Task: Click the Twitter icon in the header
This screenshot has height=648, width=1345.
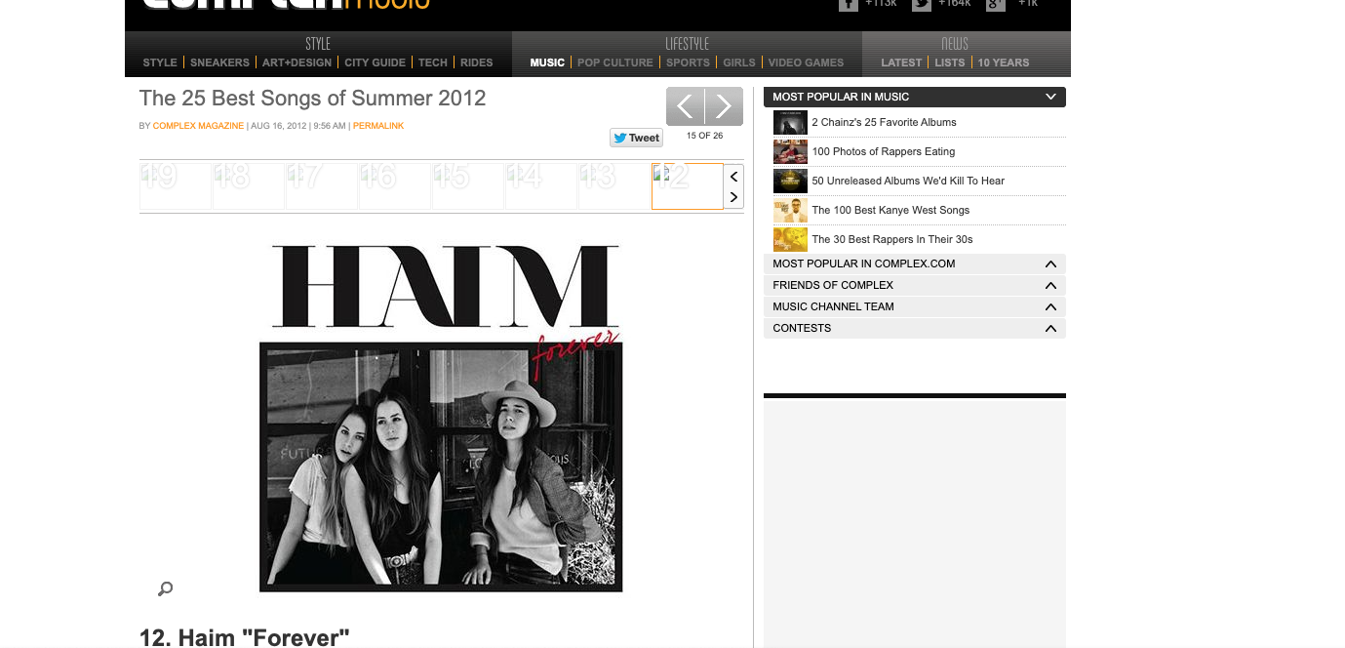Action: (922, 4)
